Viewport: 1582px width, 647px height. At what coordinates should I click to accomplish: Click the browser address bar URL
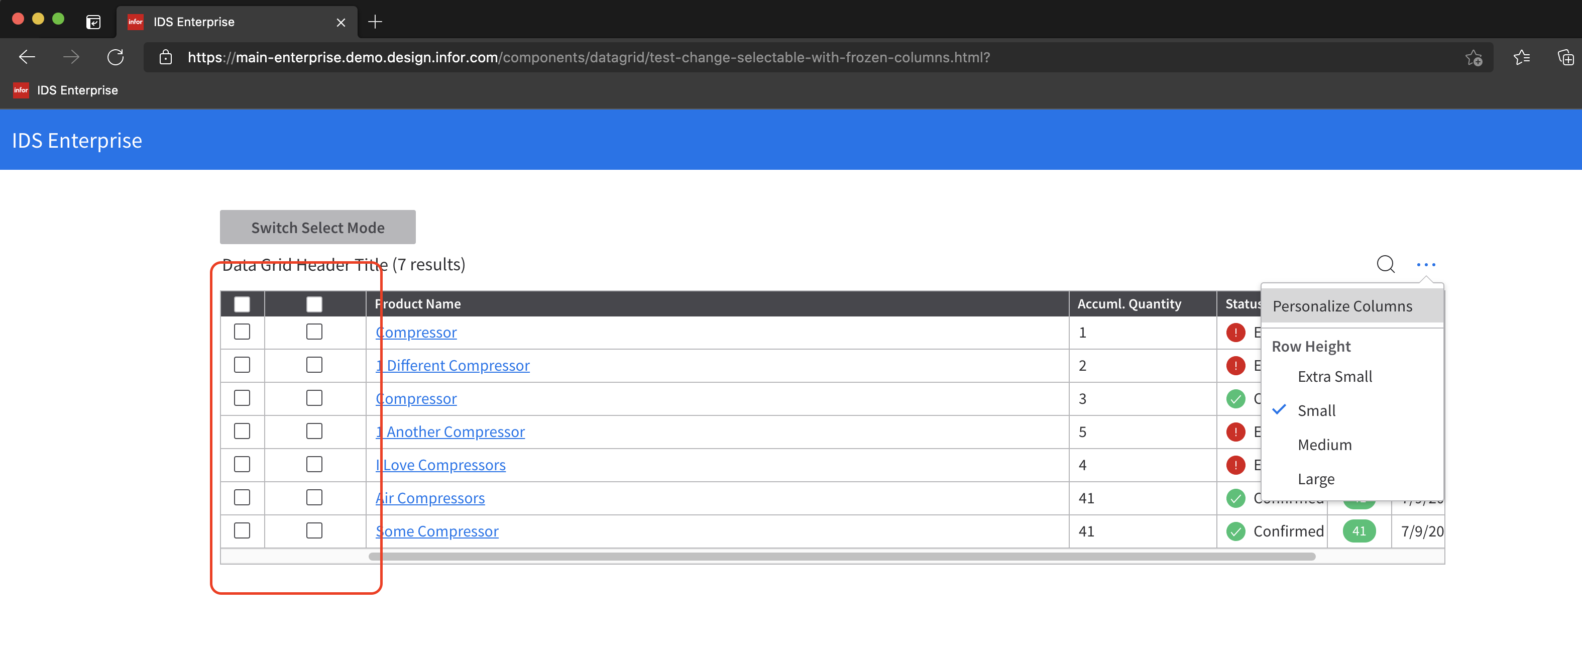click(588, 57)
